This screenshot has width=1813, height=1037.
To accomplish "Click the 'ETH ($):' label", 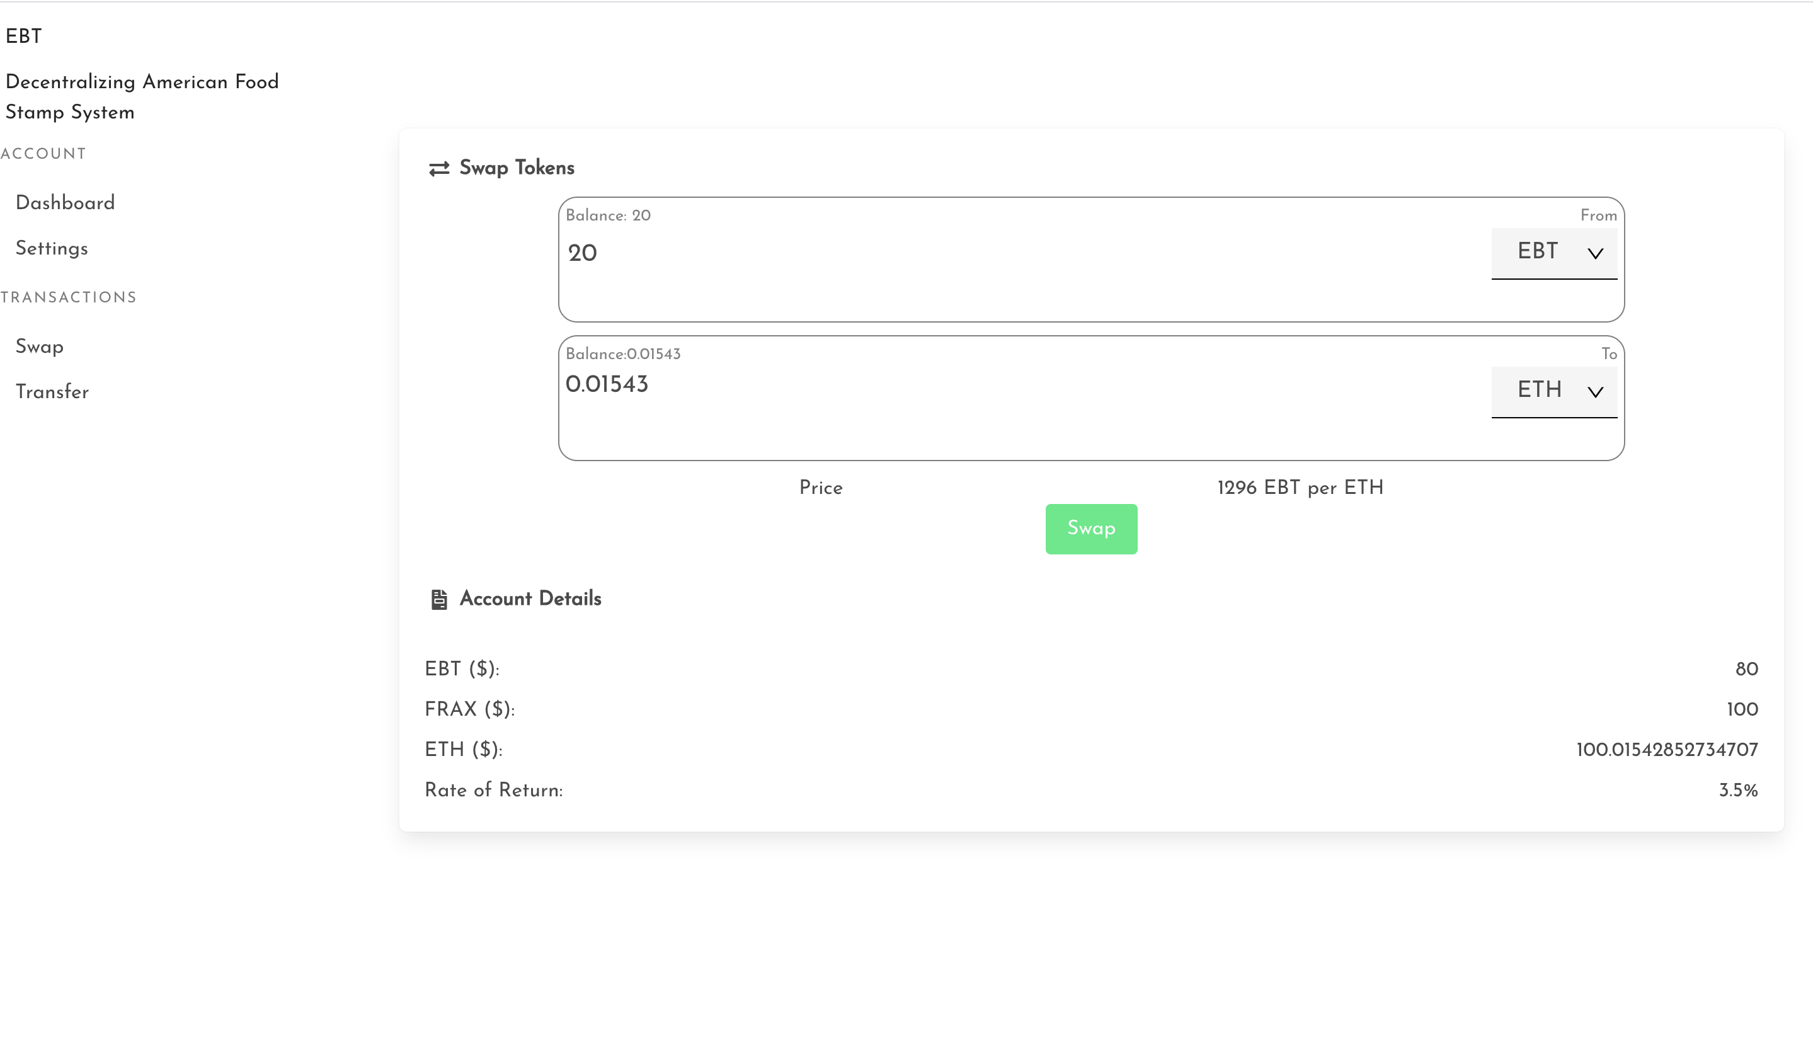I will coord(464,750).
